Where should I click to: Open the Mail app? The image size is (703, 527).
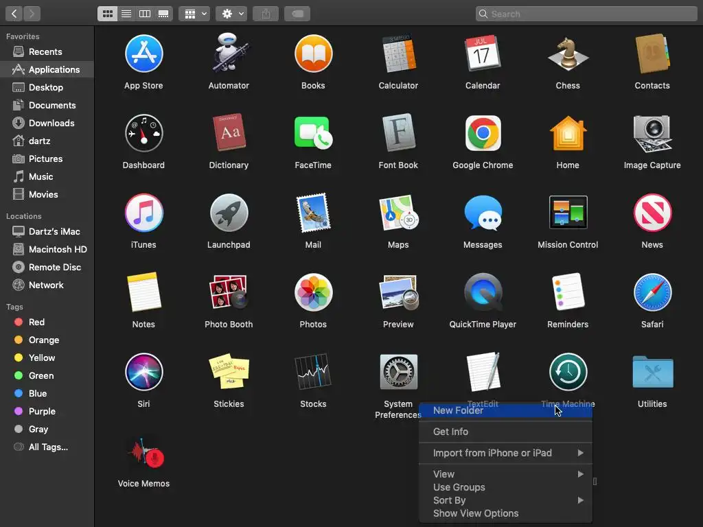click(313, 213)
